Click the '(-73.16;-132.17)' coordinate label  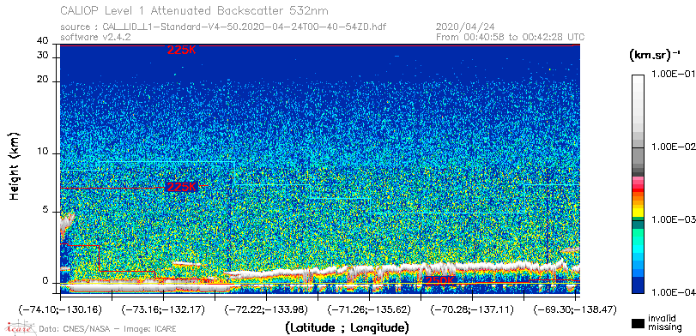pos(164,309)
